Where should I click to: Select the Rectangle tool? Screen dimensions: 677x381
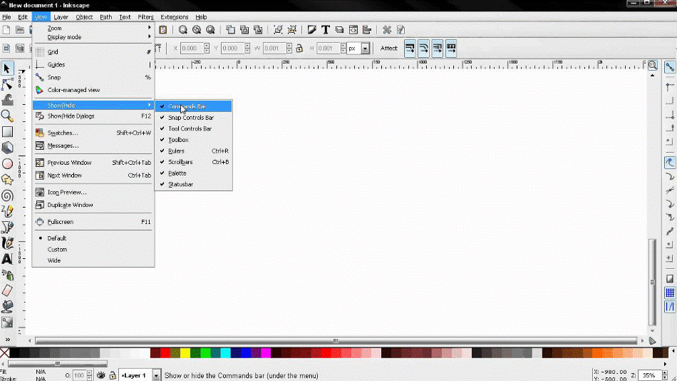point(7,132)
